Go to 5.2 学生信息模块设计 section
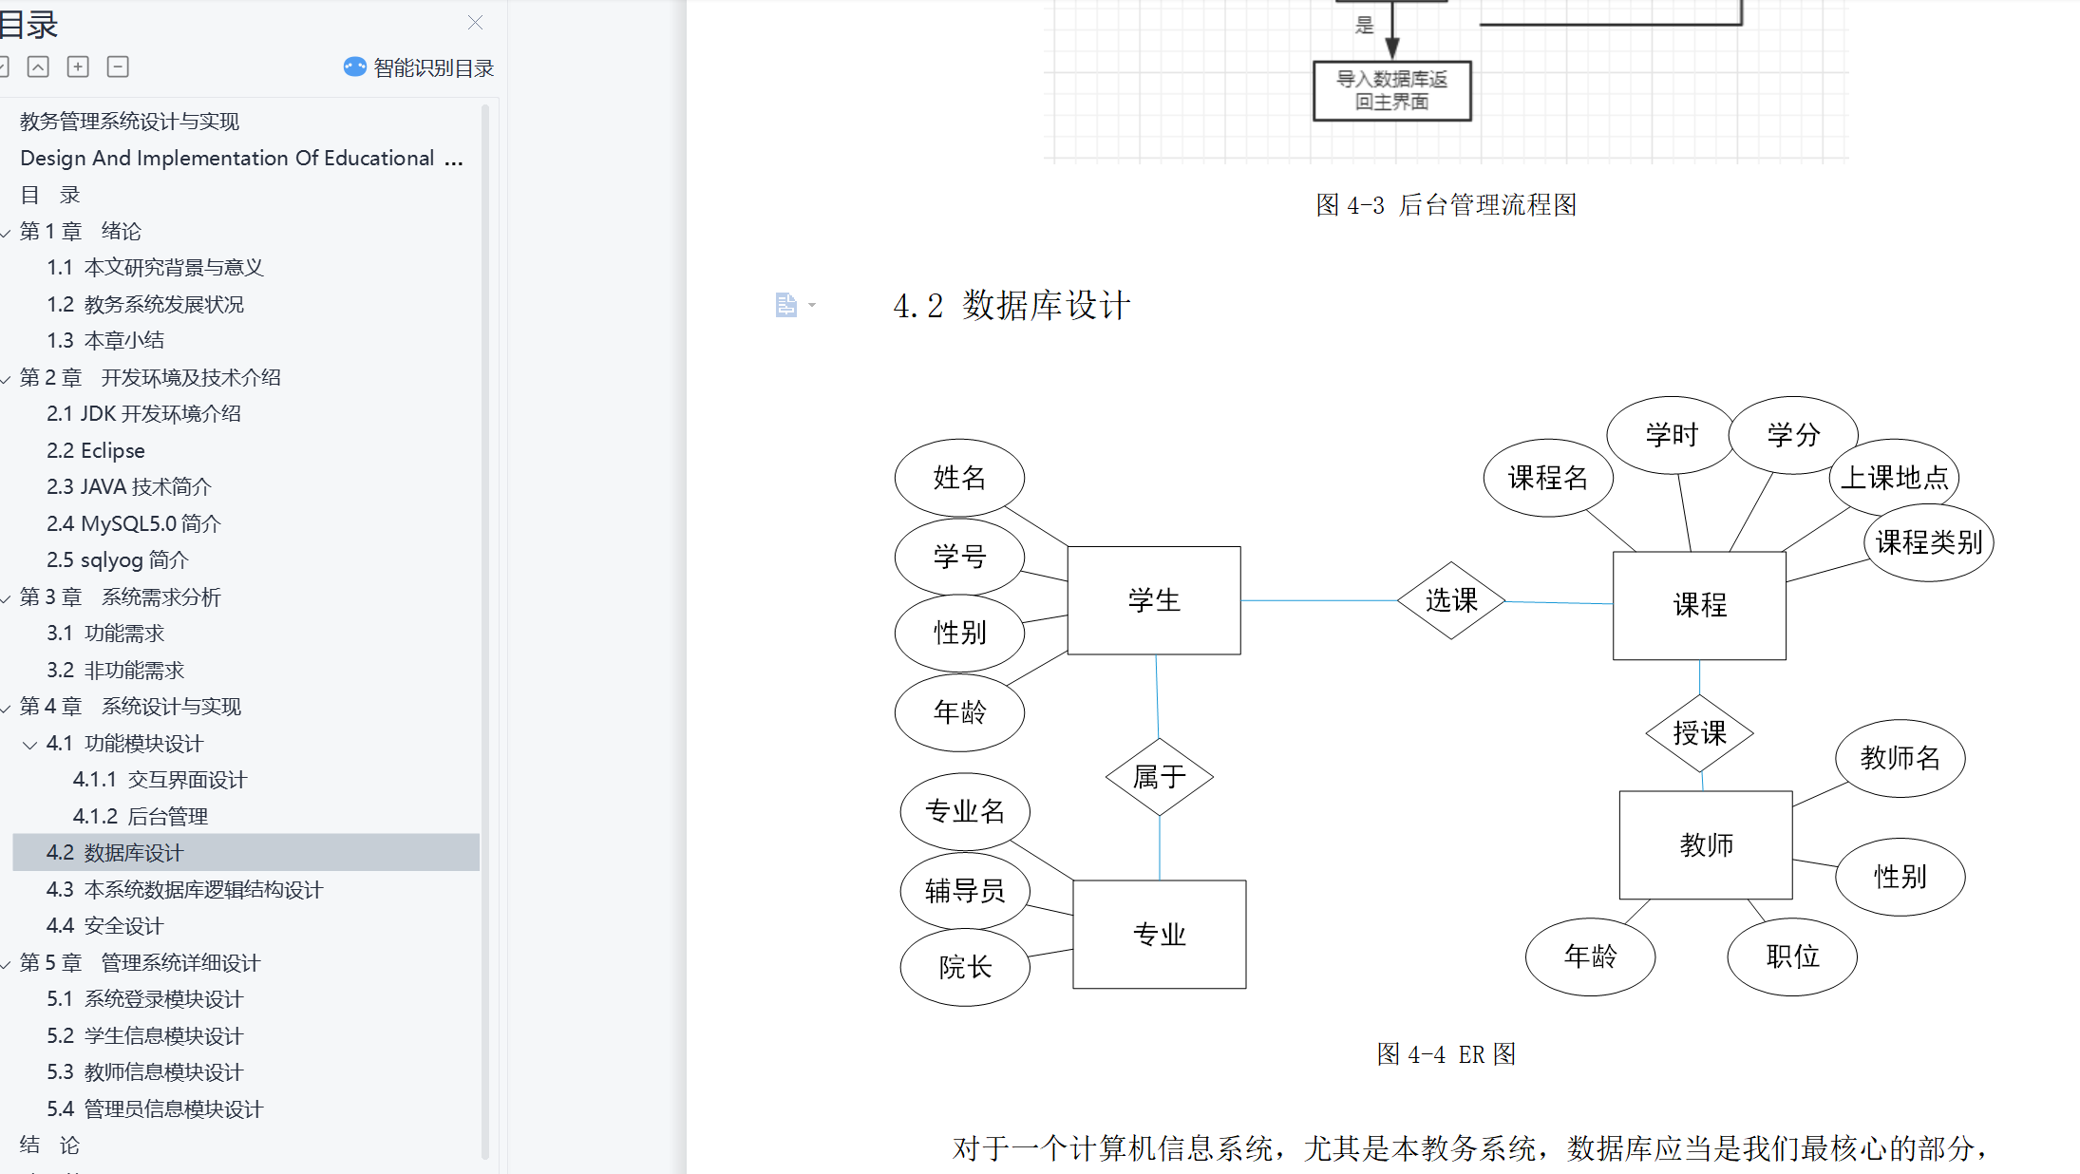 coord(145,1036)
